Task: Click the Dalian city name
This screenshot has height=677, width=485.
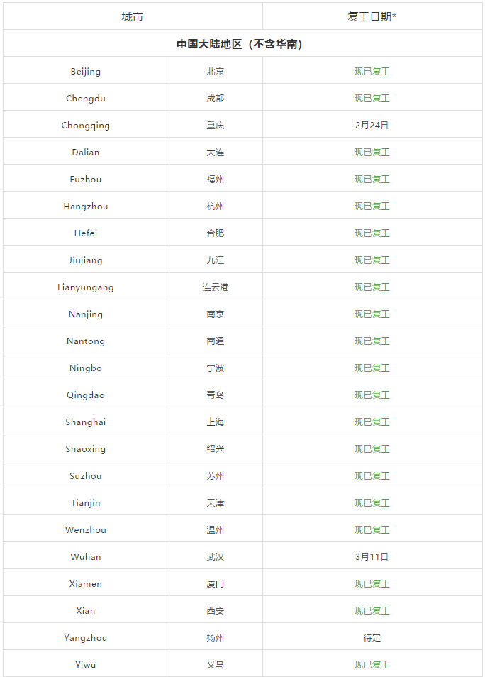Action: click(x=86, y=153)
